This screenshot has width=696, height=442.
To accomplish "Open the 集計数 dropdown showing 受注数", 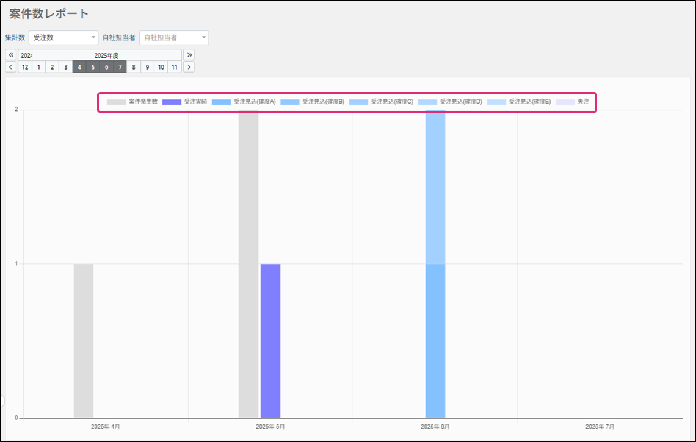I will pyautogui.click(x=63, y=38).
